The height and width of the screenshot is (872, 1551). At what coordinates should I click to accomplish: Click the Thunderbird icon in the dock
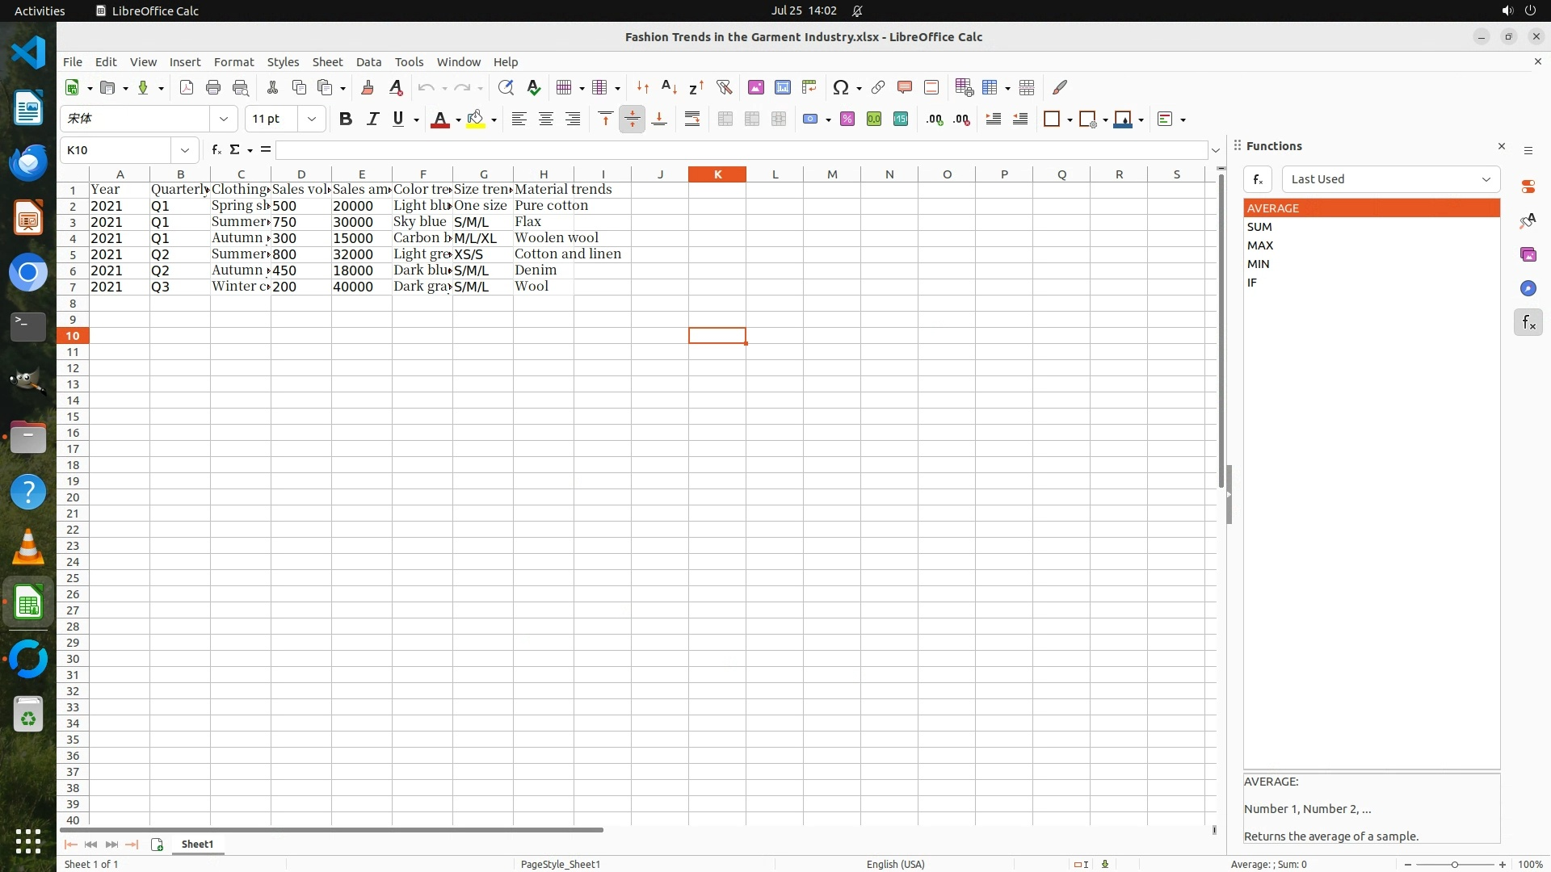tap(28, 162)
